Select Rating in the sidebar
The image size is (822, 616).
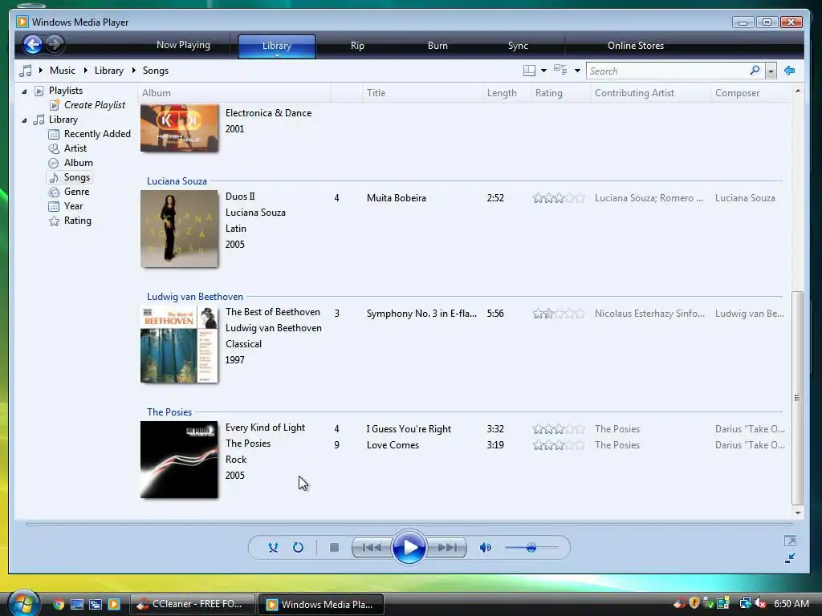[x=78, y=221]
